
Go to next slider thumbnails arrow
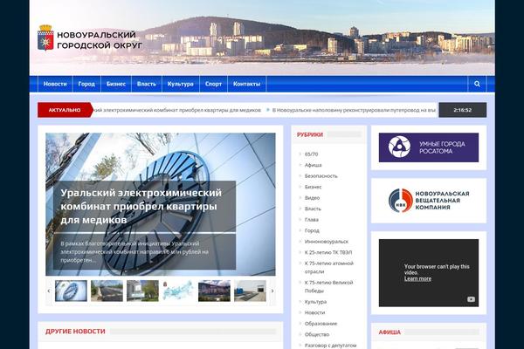(272, 291)
